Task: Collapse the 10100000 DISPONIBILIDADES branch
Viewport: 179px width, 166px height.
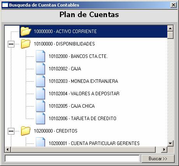Action: (x=11, y=44)
